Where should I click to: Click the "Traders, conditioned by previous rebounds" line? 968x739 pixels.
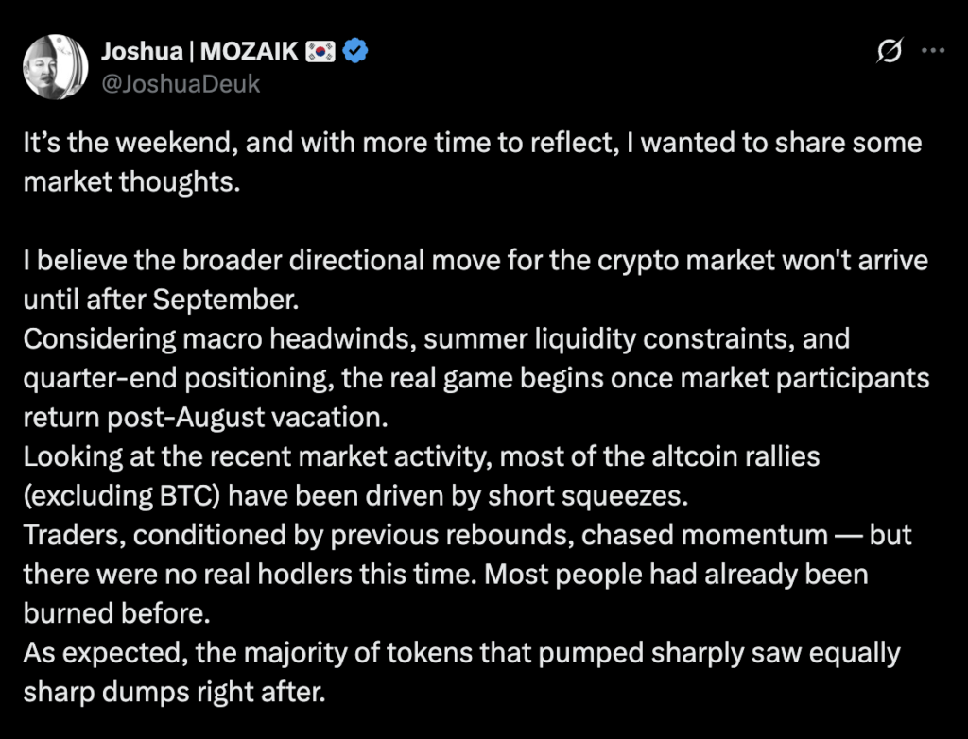[467, 535]
